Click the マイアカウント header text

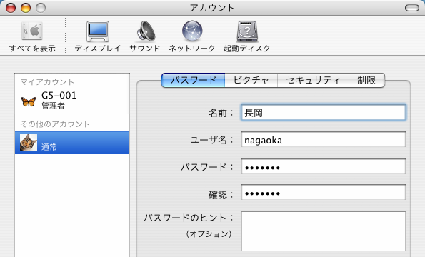(x=47, y=82)
